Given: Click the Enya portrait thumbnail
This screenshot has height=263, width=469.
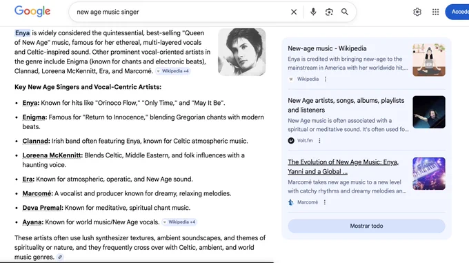Looking at the screenshot, I should [x=241, y=52].
